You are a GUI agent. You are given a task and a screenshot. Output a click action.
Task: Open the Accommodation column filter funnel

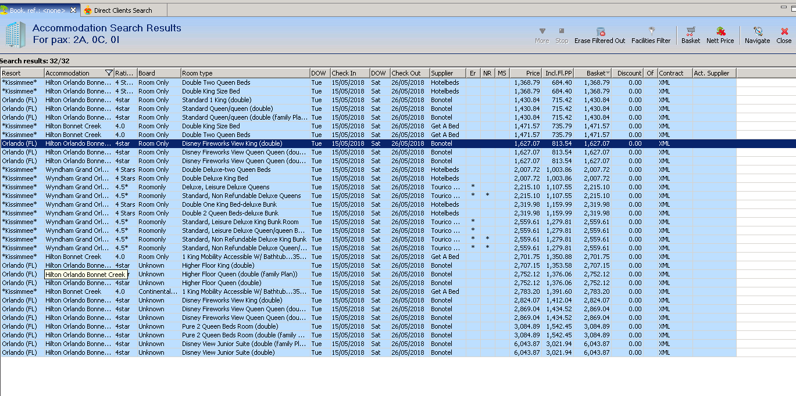click(109, 73)
